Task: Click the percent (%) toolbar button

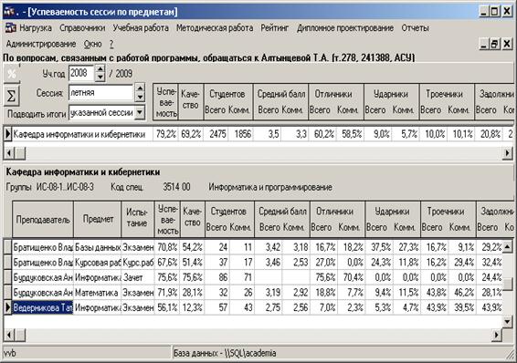Action: point(12,73)
